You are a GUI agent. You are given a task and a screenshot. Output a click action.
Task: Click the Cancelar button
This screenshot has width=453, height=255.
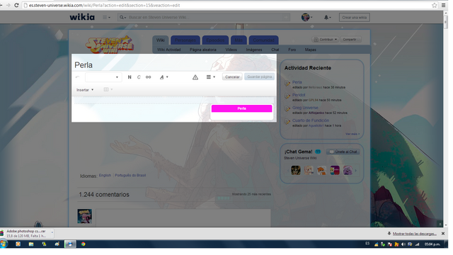(232, 77)
